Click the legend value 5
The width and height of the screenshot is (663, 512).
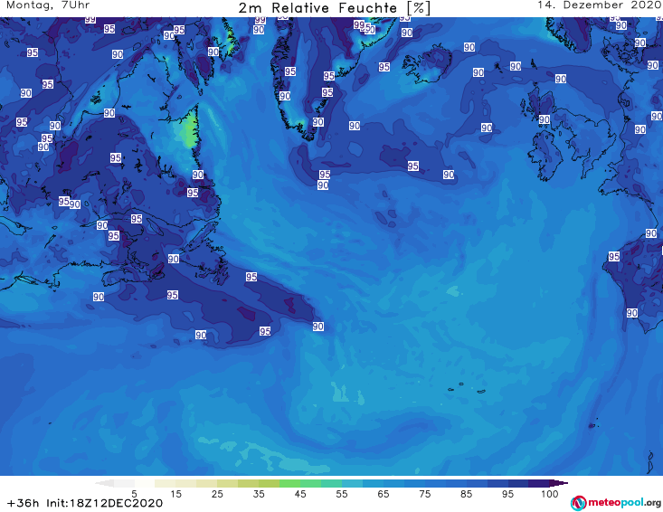tap(134, 494)
